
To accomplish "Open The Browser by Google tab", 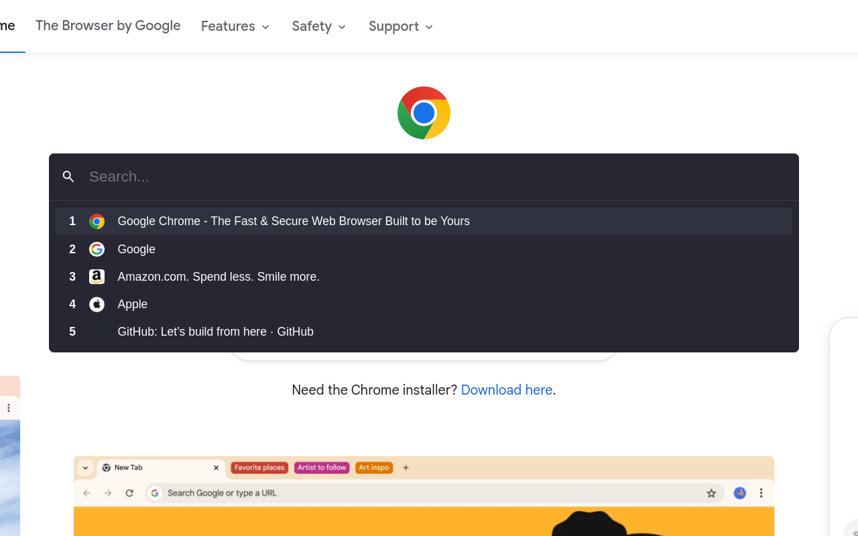I will 108,25.
